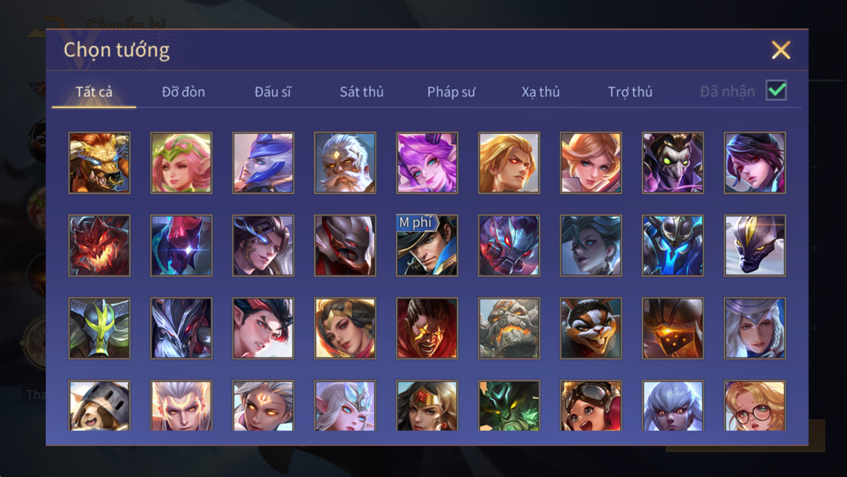
Task: Select the stone golem hero portrait
Action: pos(509,328)
